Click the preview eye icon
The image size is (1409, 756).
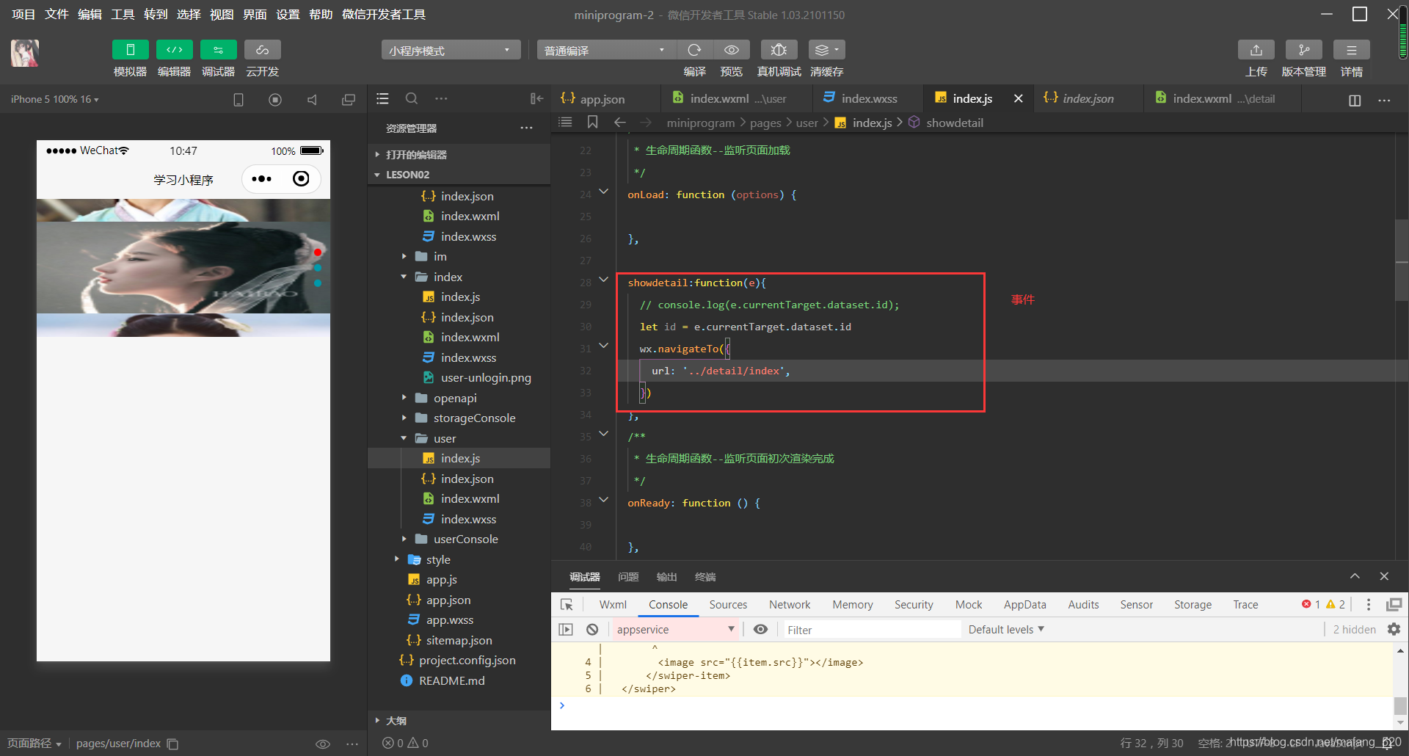tap(732, 50)
